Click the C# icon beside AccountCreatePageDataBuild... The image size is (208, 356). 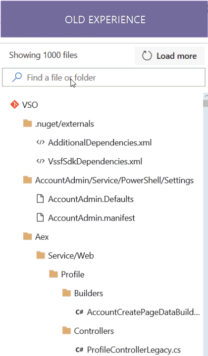tap(80, 312)
